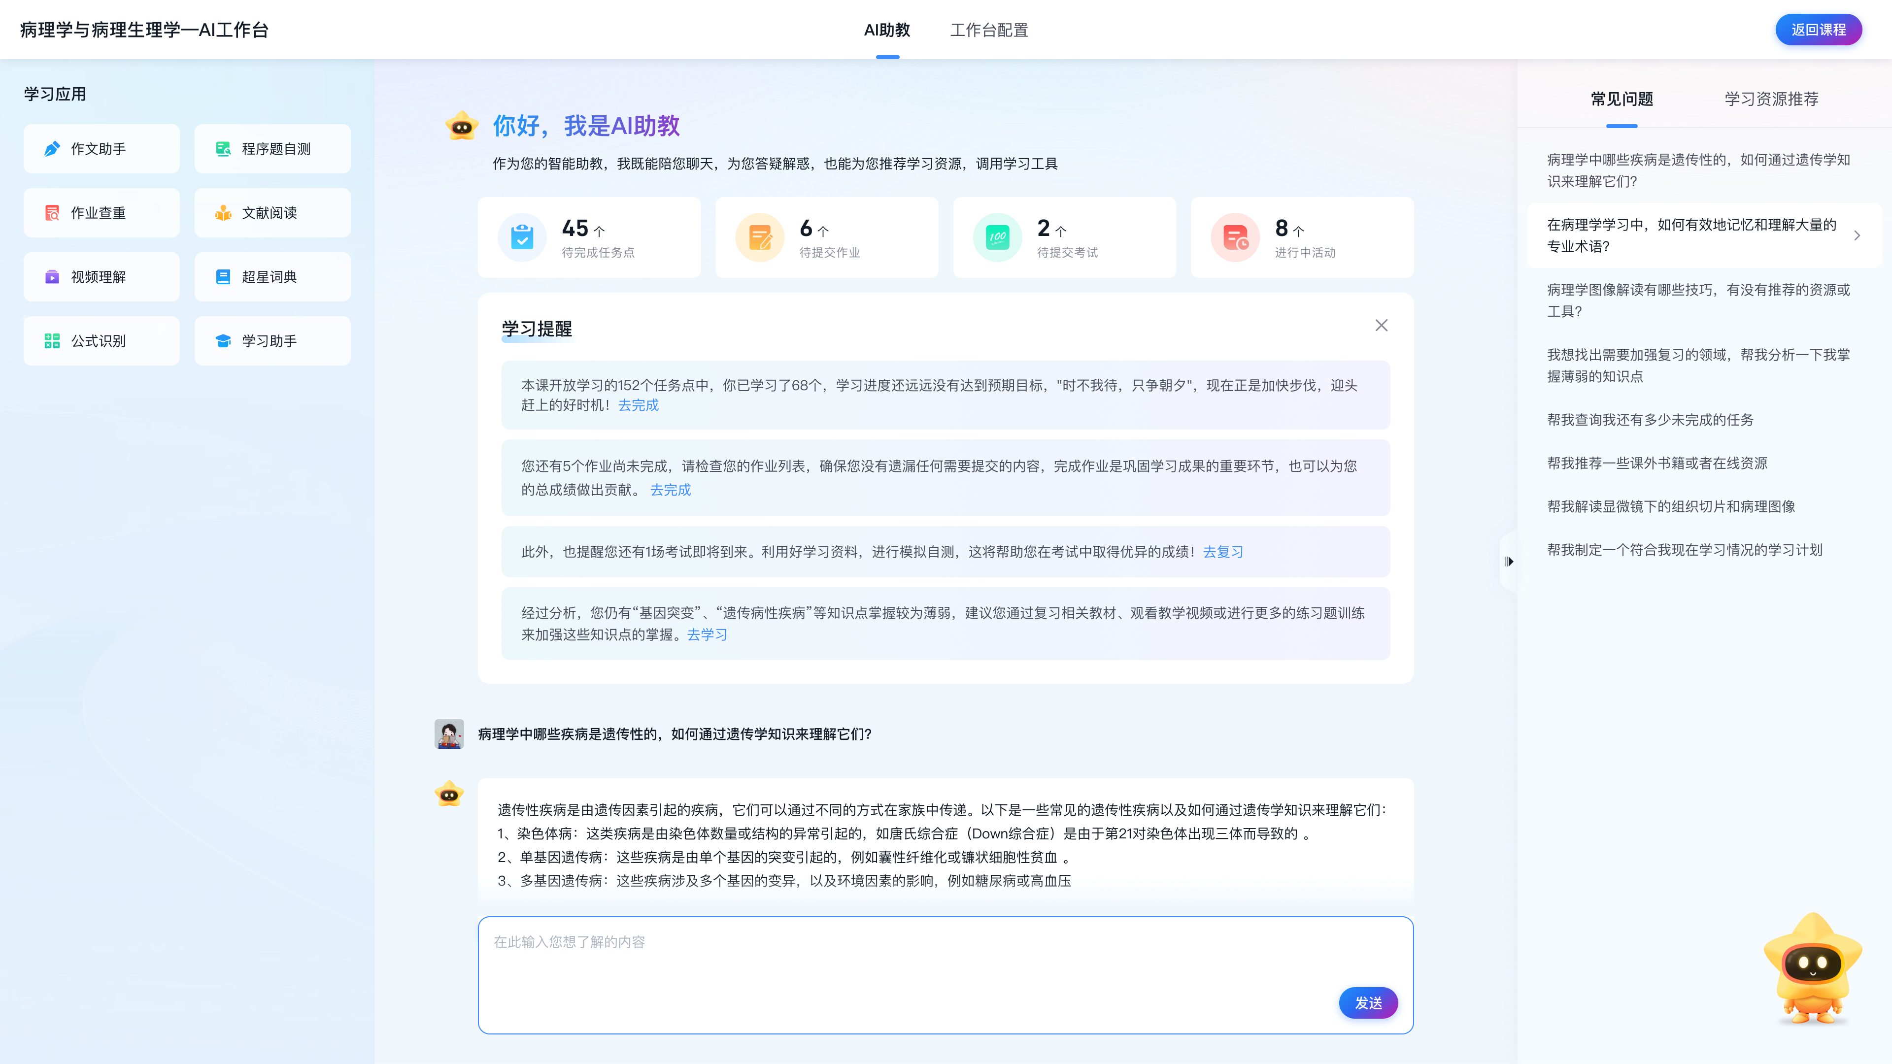Open the 学习助手 study assistant app
This screenshot has height=1064, width=1892.
tap(272, 341)
